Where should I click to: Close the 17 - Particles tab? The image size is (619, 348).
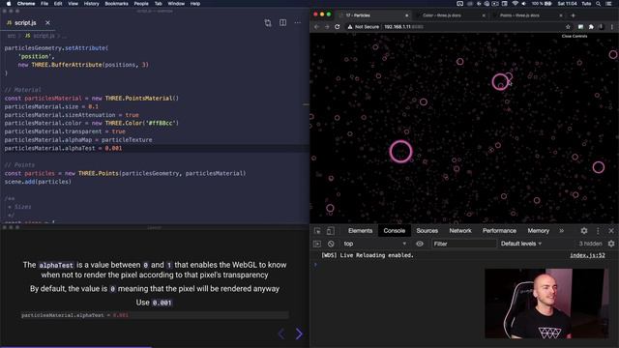pos(406,15)
